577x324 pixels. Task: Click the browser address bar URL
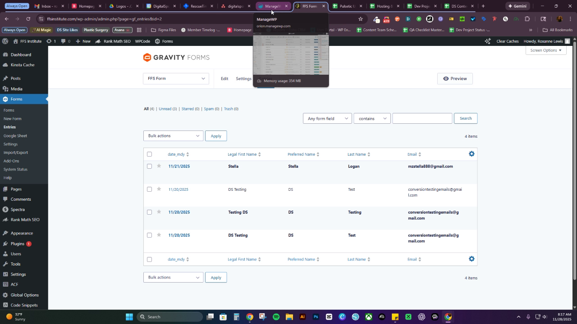click(104, 19)
